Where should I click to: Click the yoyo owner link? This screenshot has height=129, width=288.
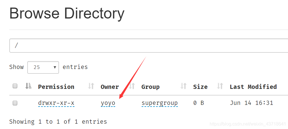click(x=108, y=103)
